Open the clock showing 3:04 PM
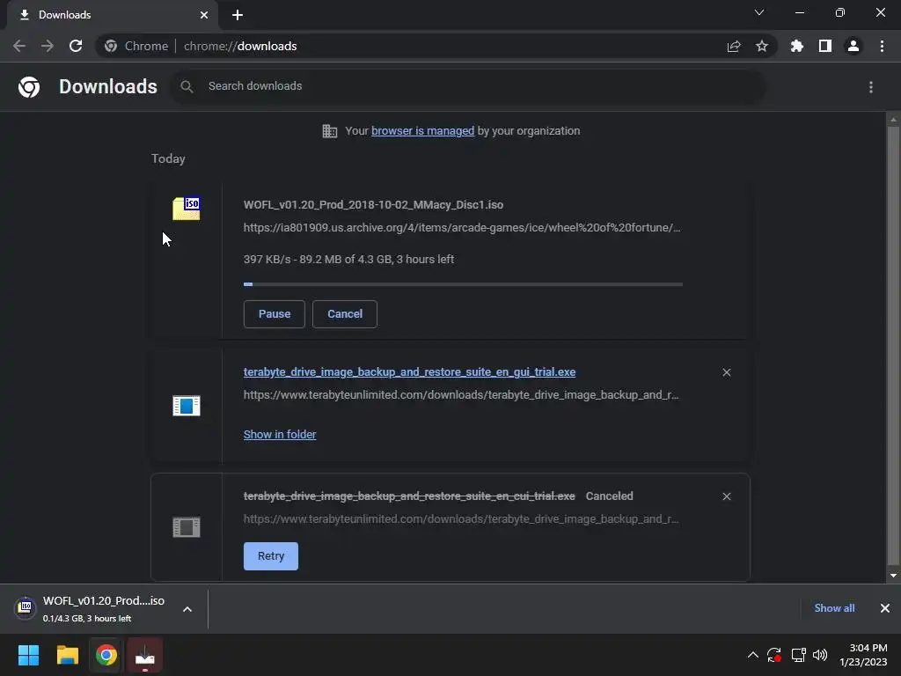Screen dimensions: 901x676 click(864, 655)
